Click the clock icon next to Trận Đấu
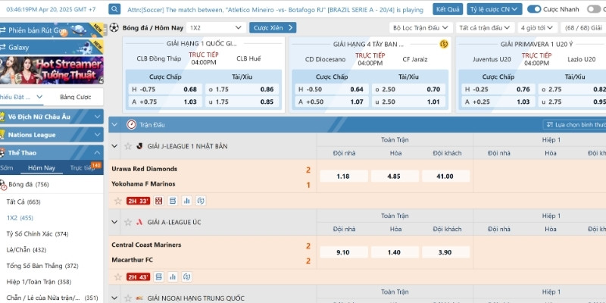Screen dimensions: 606x303 (x=131, y=124)
